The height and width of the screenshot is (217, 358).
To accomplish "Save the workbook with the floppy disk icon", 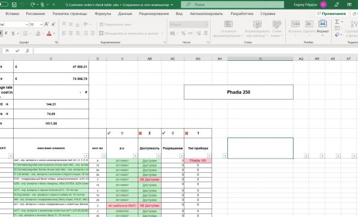I will click(x=14, y=5).
